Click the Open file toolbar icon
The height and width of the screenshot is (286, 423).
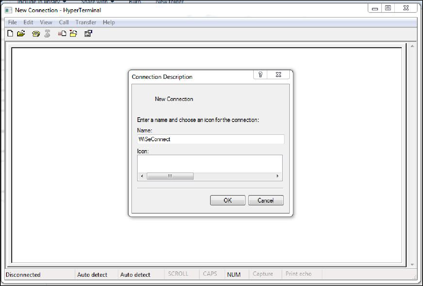21,34
